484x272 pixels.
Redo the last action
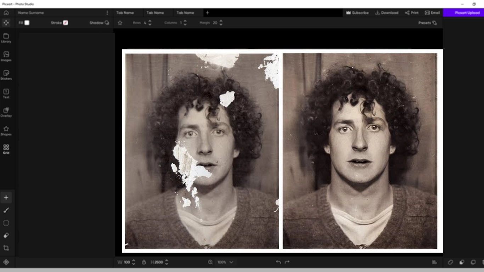pos(287,262)
